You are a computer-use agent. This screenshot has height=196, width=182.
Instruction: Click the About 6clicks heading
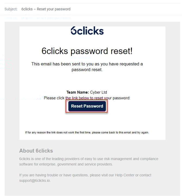pos(36,151)
